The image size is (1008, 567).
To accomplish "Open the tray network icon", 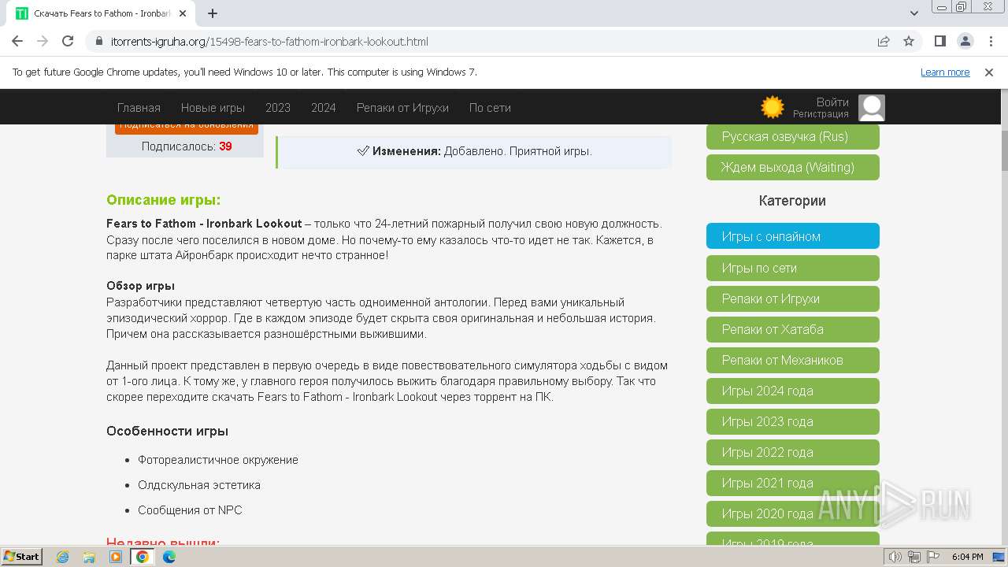I will click(x=914, y=557).
